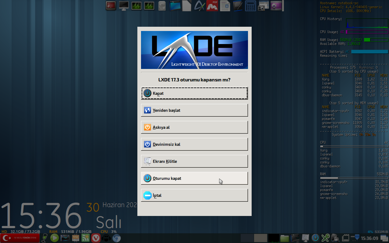Click the grey display monitor tray icon
389x243 pixels.
pos(305,238)
